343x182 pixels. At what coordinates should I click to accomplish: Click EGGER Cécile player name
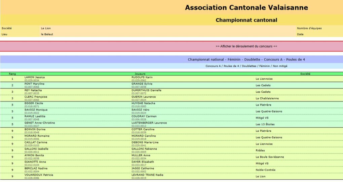point(34,103)
